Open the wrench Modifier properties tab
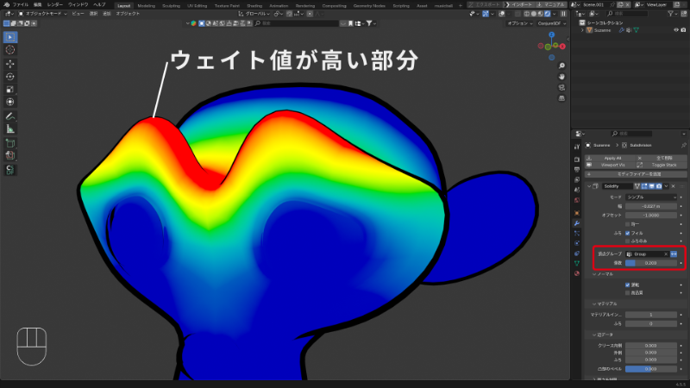This screenshot has height=388, width=690. coord(577,222)
